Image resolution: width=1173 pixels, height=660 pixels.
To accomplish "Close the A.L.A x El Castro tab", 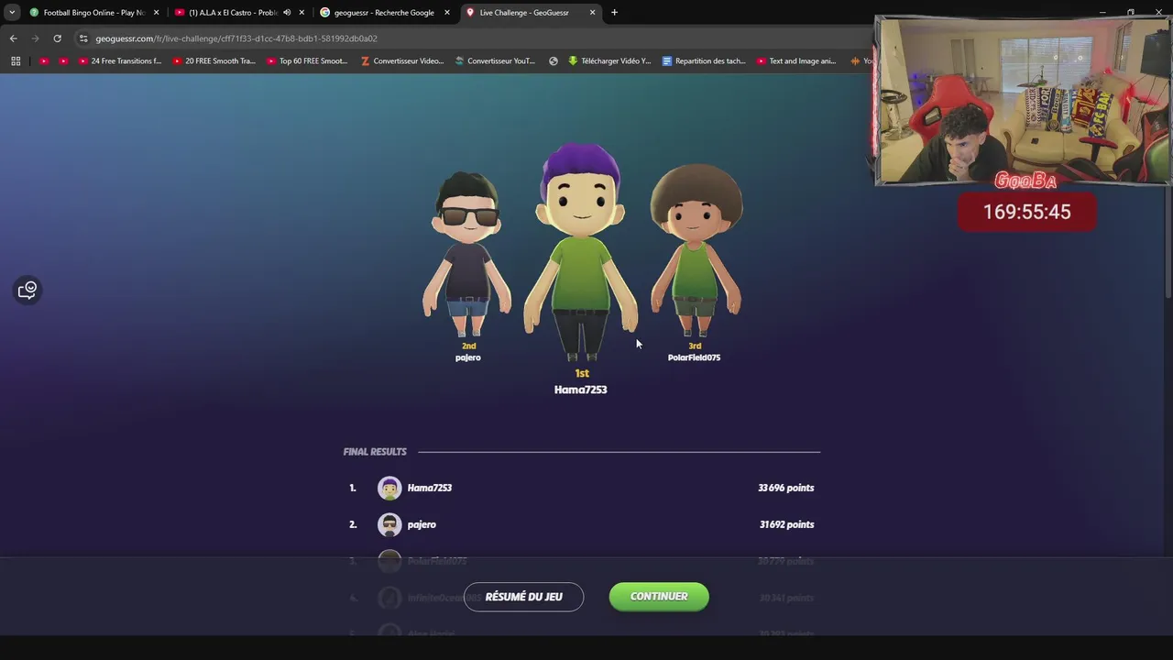I will (x=301, y=13).
